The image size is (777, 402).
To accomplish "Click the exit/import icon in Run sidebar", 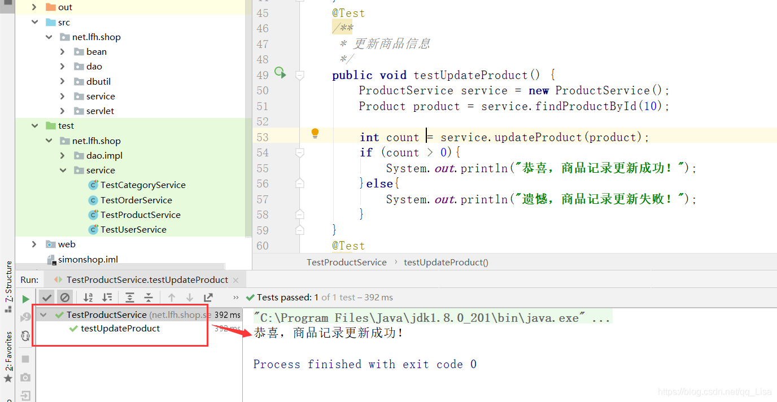I will click(25, 396).
